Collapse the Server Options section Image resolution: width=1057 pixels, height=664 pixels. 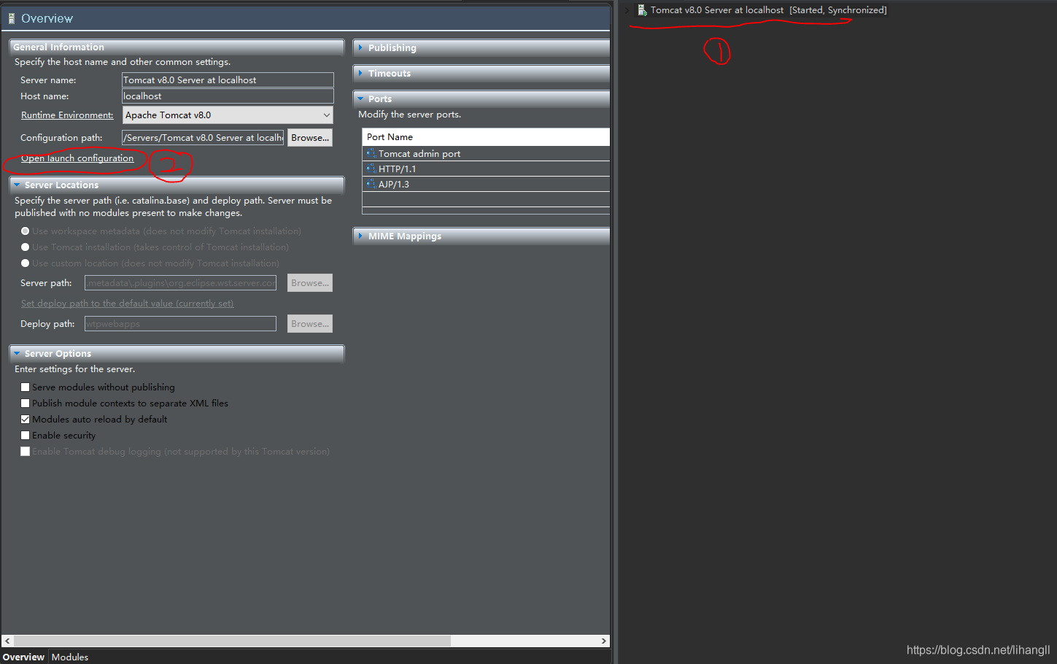(x=17, y=353)
